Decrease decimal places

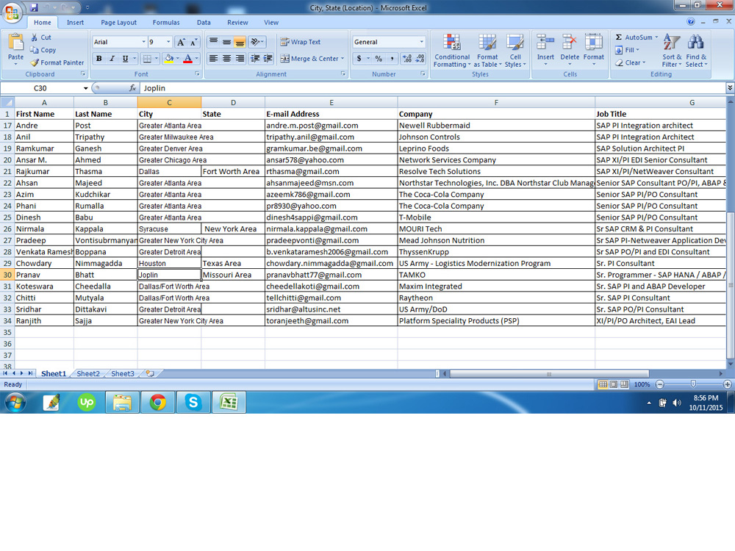(420, 59)
